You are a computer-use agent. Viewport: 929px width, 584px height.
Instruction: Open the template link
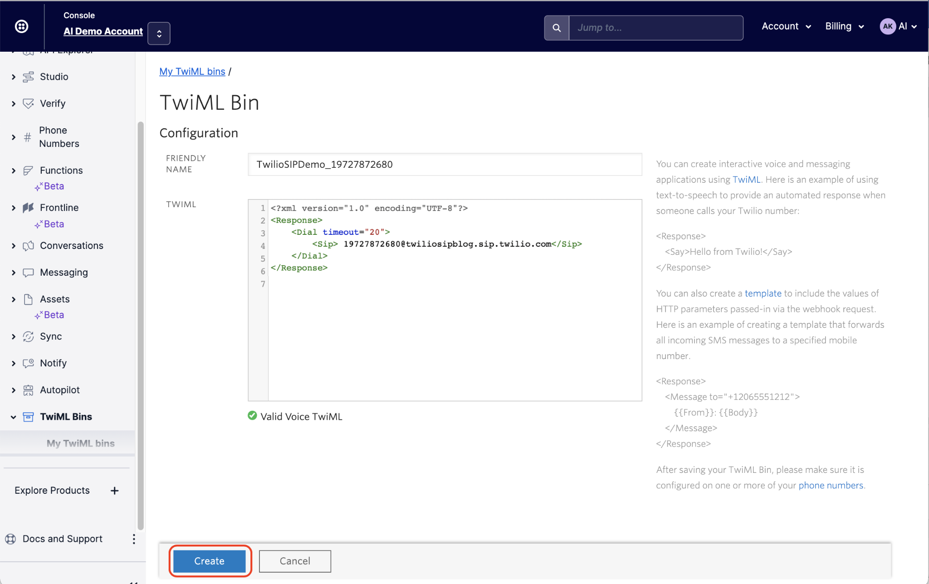[x=763, y=293]
